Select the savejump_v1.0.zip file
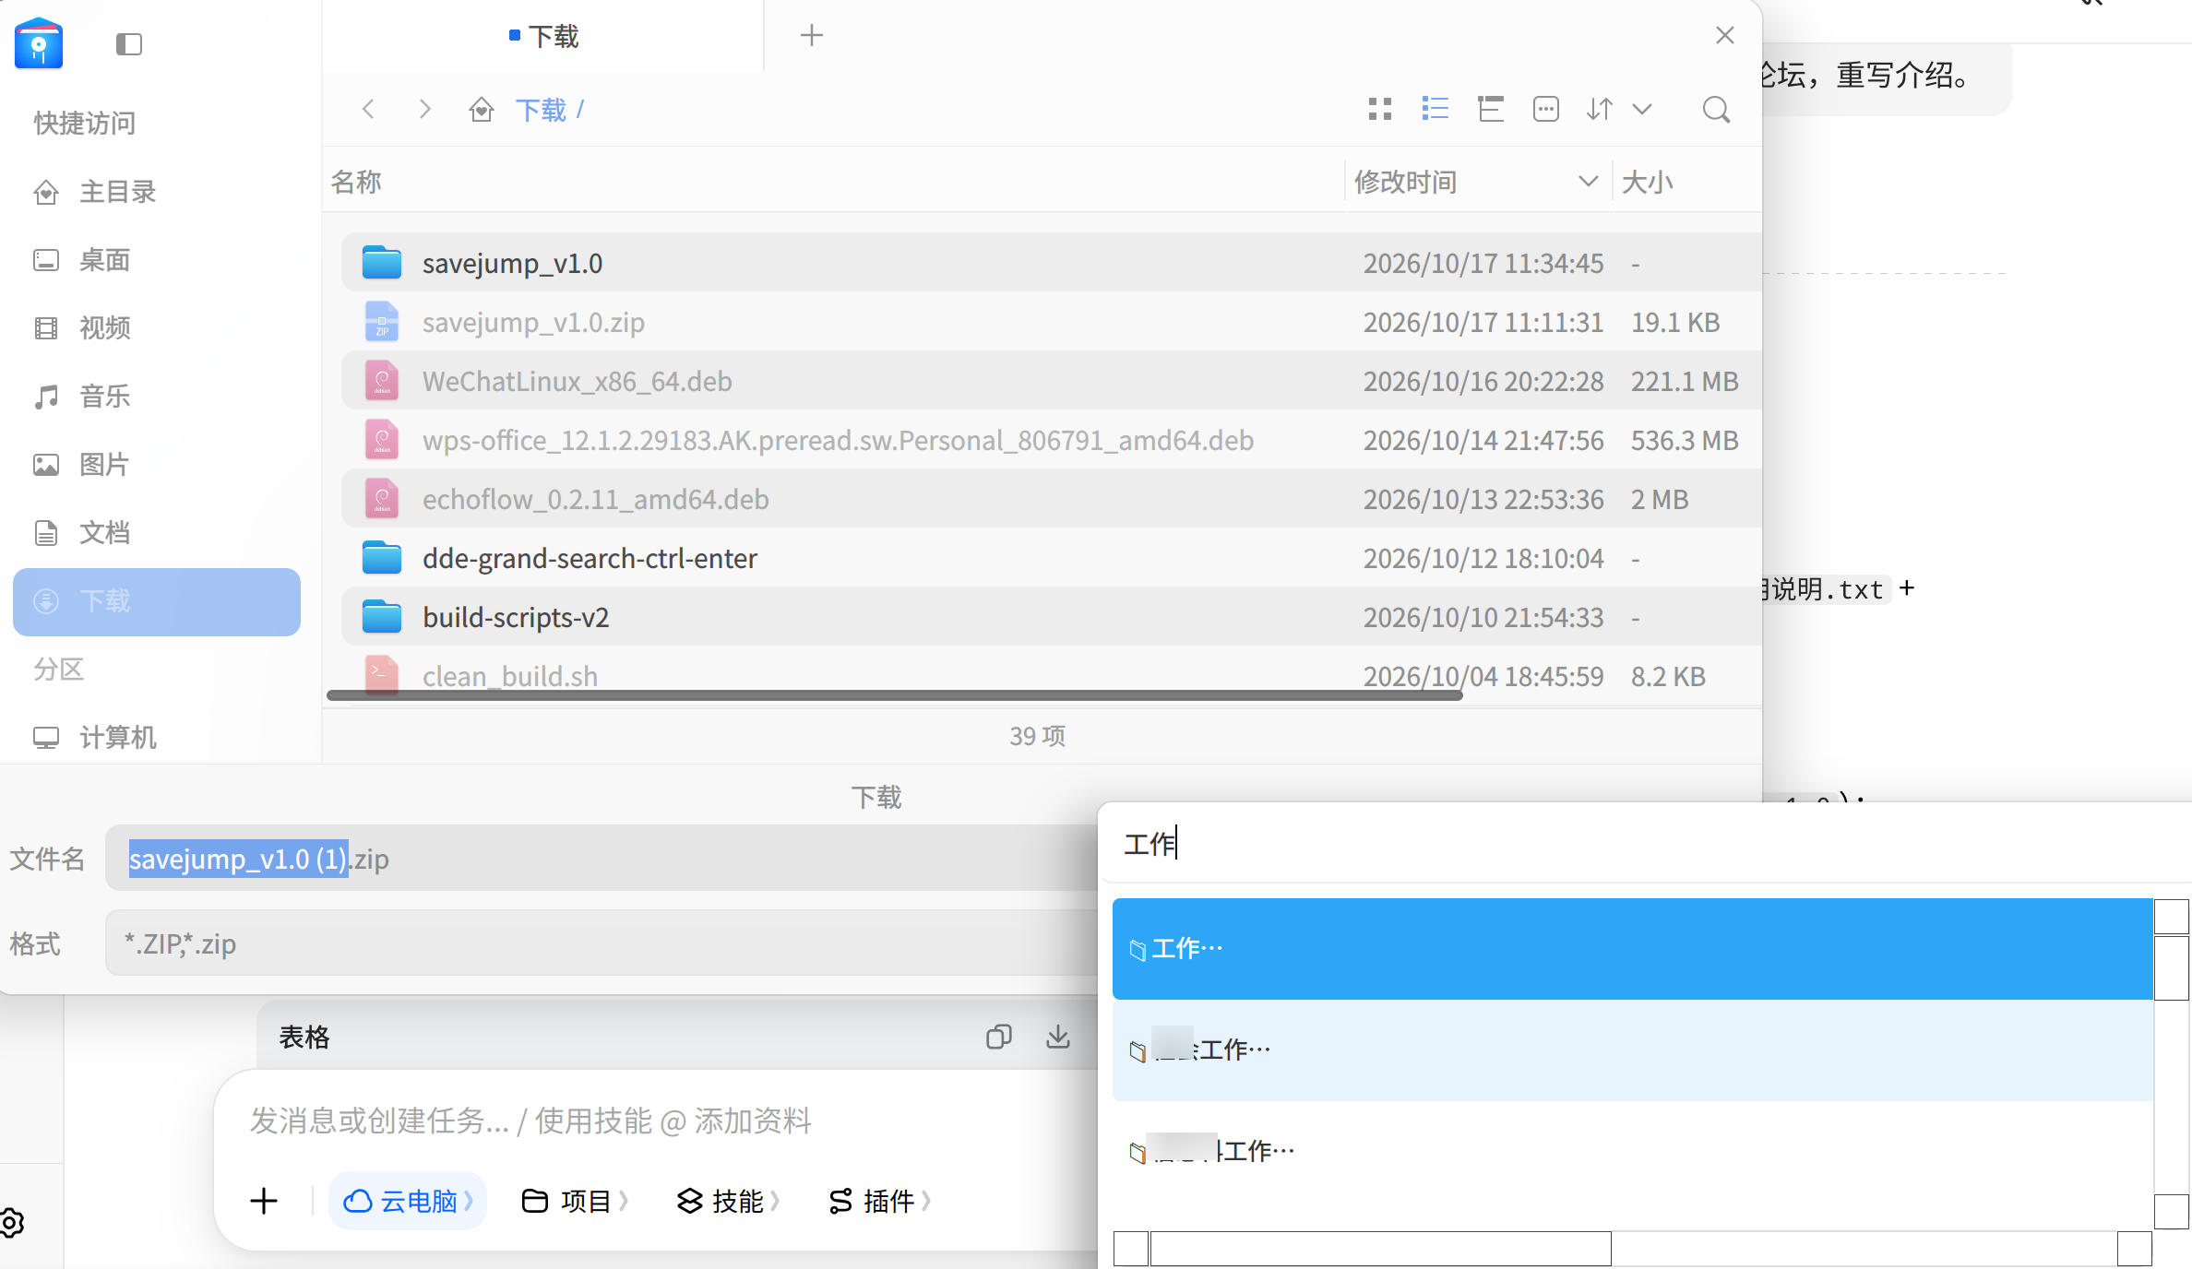The width and height of the screenshot is (2192, 1269). coord(1051,322)
